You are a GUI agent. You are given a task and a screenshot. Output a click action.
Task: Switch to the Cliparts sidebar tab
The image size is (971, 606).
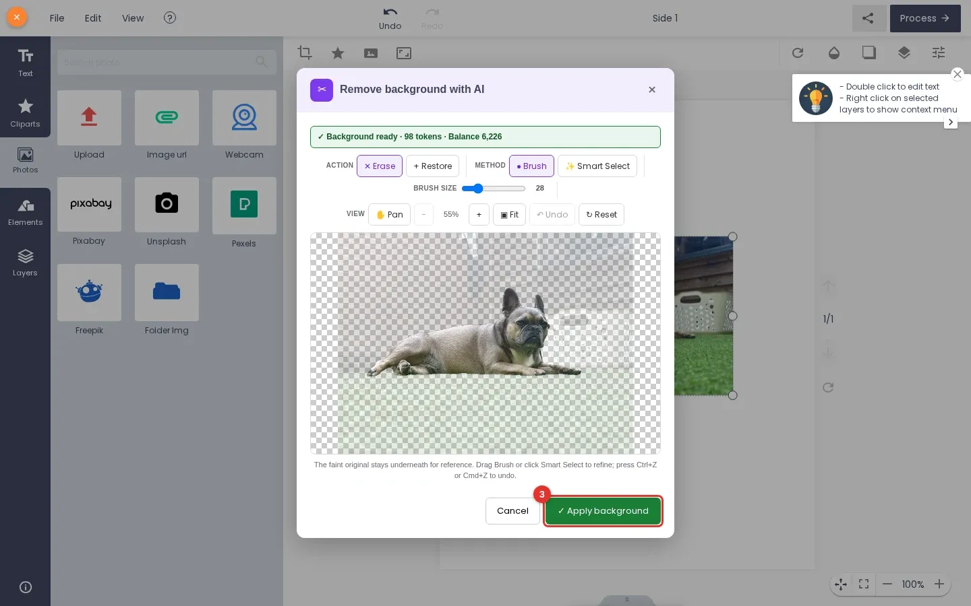pos(25,112)
